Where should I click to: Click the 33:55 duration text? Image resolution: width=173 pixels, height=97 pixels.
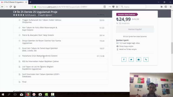102,20
